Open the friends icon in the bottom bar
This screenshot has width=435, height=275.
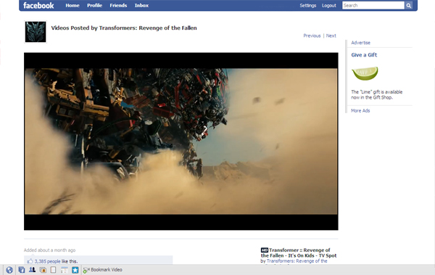[x=32, y=270]
